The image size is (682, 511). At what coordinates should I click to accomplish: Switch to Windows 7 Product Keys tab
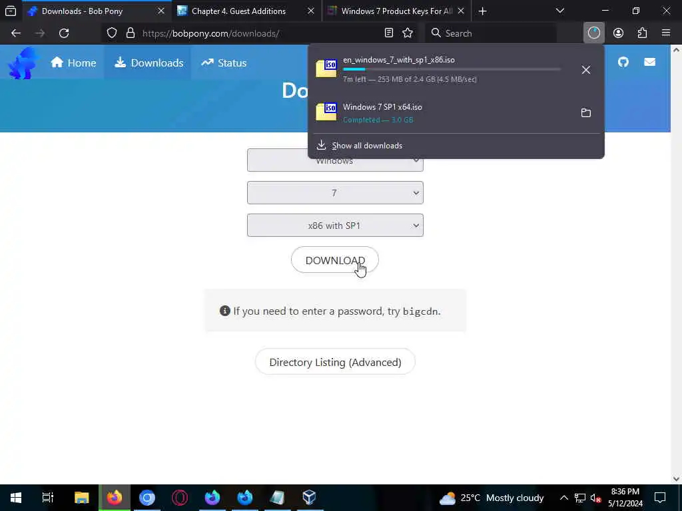[396, 11]
